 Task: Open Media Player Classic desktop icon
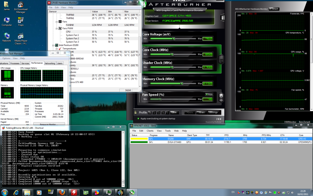click(21, 39)
